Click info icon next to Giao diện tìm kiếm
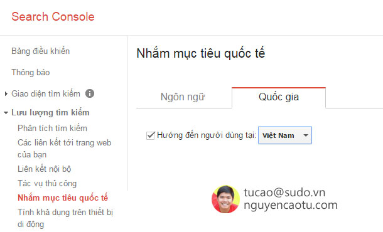This screenshot has height=232, width=383. tap(90, 93)
